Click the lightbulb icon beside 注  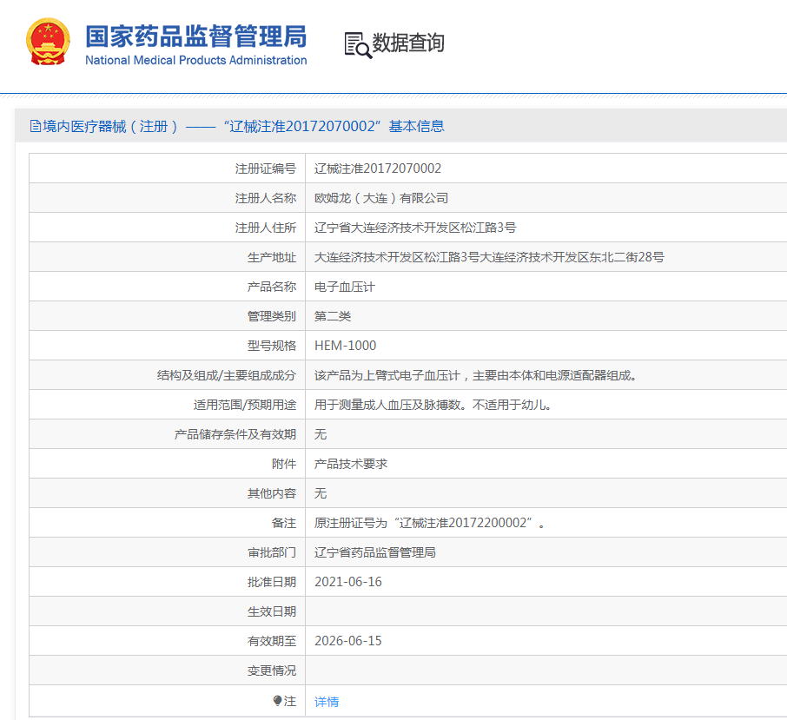point(278,700)
